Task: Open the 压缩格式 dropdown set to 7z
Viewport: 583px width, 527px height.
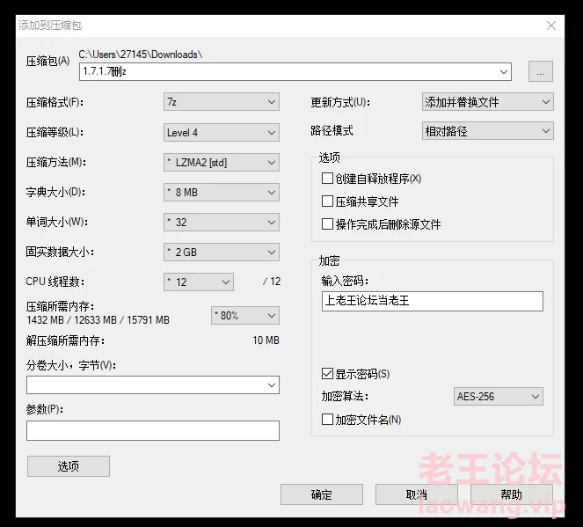Action: 222,102
